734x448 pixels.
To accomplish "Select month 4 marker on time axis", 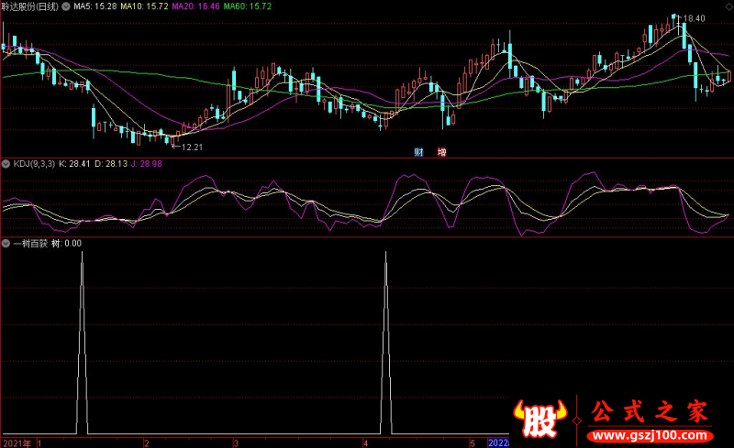I will pyautogui.click(x=365, y=443).
